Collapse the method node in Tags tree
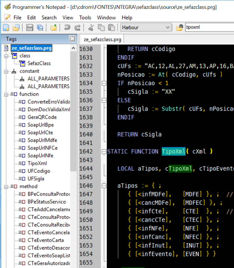234x268 pixels. [6, 187]
